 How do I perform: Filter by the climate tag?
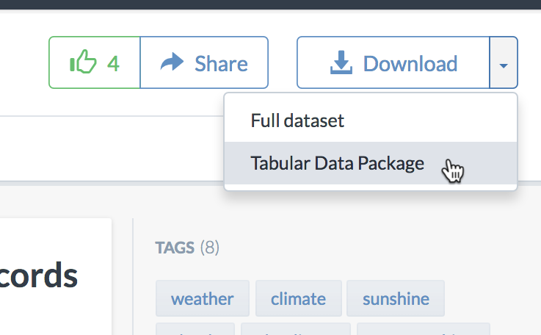299,298
